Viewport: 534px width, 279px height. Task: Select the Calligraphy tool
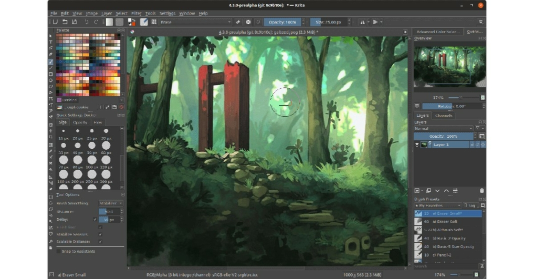tap(50, 54)
